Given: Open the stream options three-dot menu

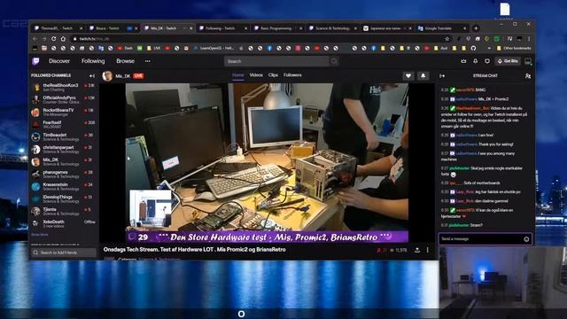Looking at the screenshot, I should (427, 250).
